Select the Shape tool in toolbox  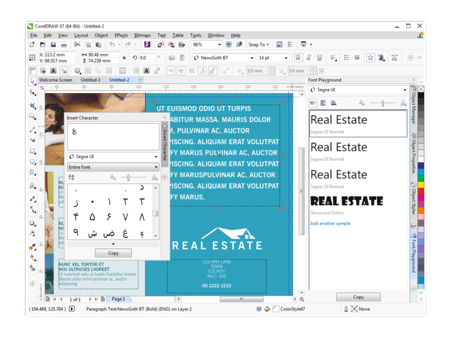coord(32,93)
